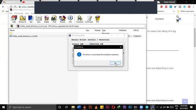This screenshot has height=110, width=196.
Task: Click the Contact link on the webpage
Action: coord(159,19)
